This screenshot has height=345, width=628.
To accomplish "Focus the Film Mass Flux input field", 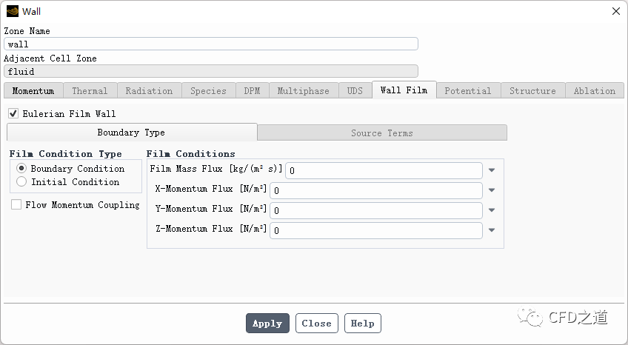I will click(x=384, y=170).
